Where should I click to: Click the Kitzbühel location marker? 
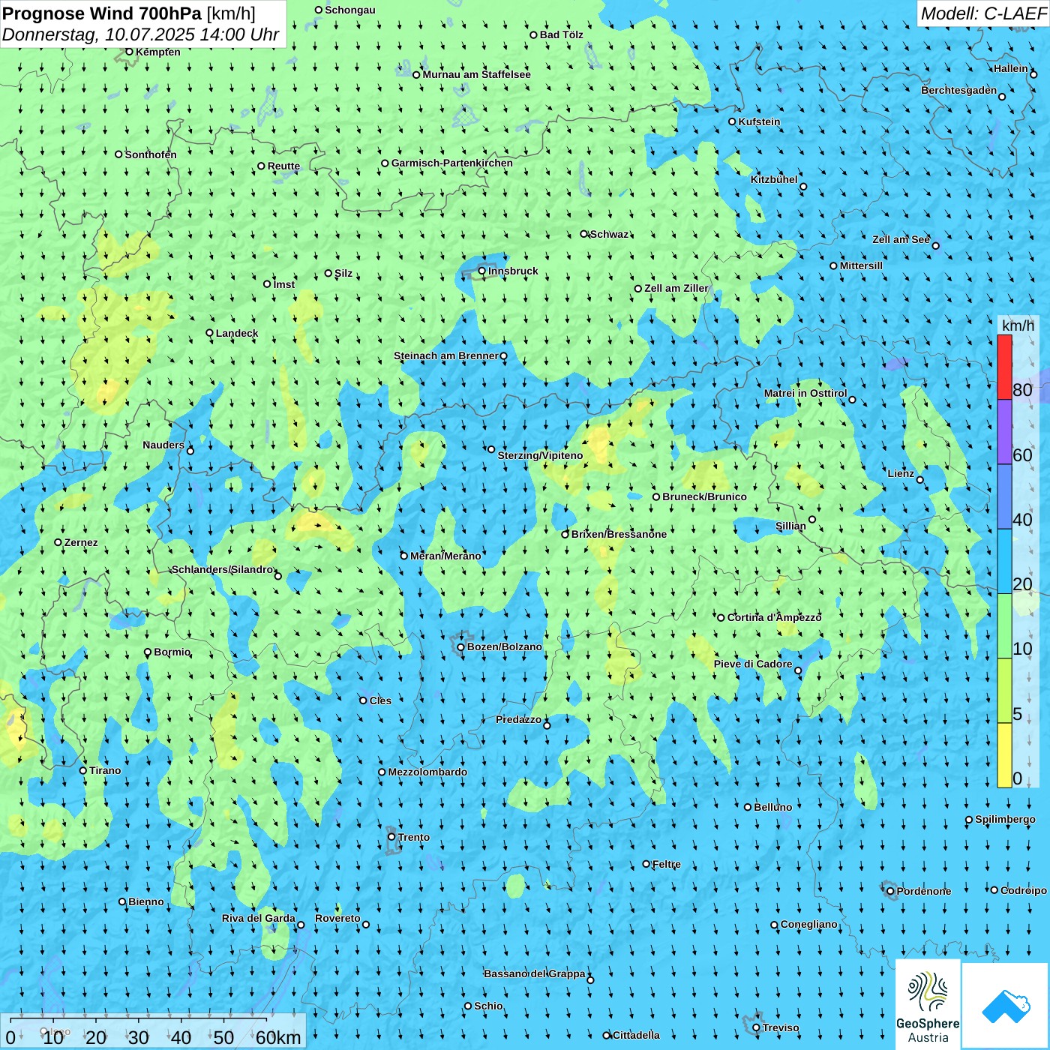pos(803,187)
